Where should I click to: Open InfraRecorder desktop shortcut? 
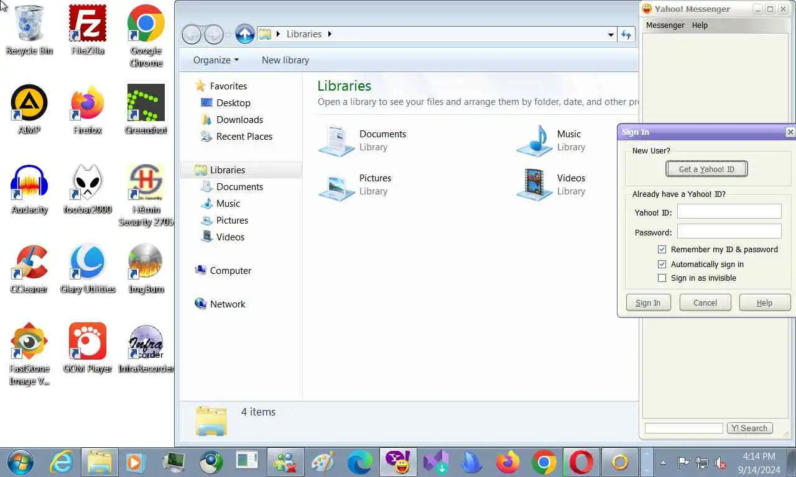pyautogui.click(x=146, y=348)
